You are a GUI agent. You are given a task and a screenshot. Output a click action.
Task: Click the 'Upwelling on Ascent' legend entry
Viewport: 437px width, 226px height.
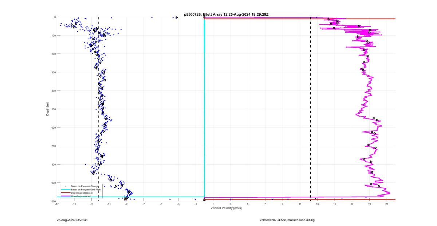(x=81, y=196)
